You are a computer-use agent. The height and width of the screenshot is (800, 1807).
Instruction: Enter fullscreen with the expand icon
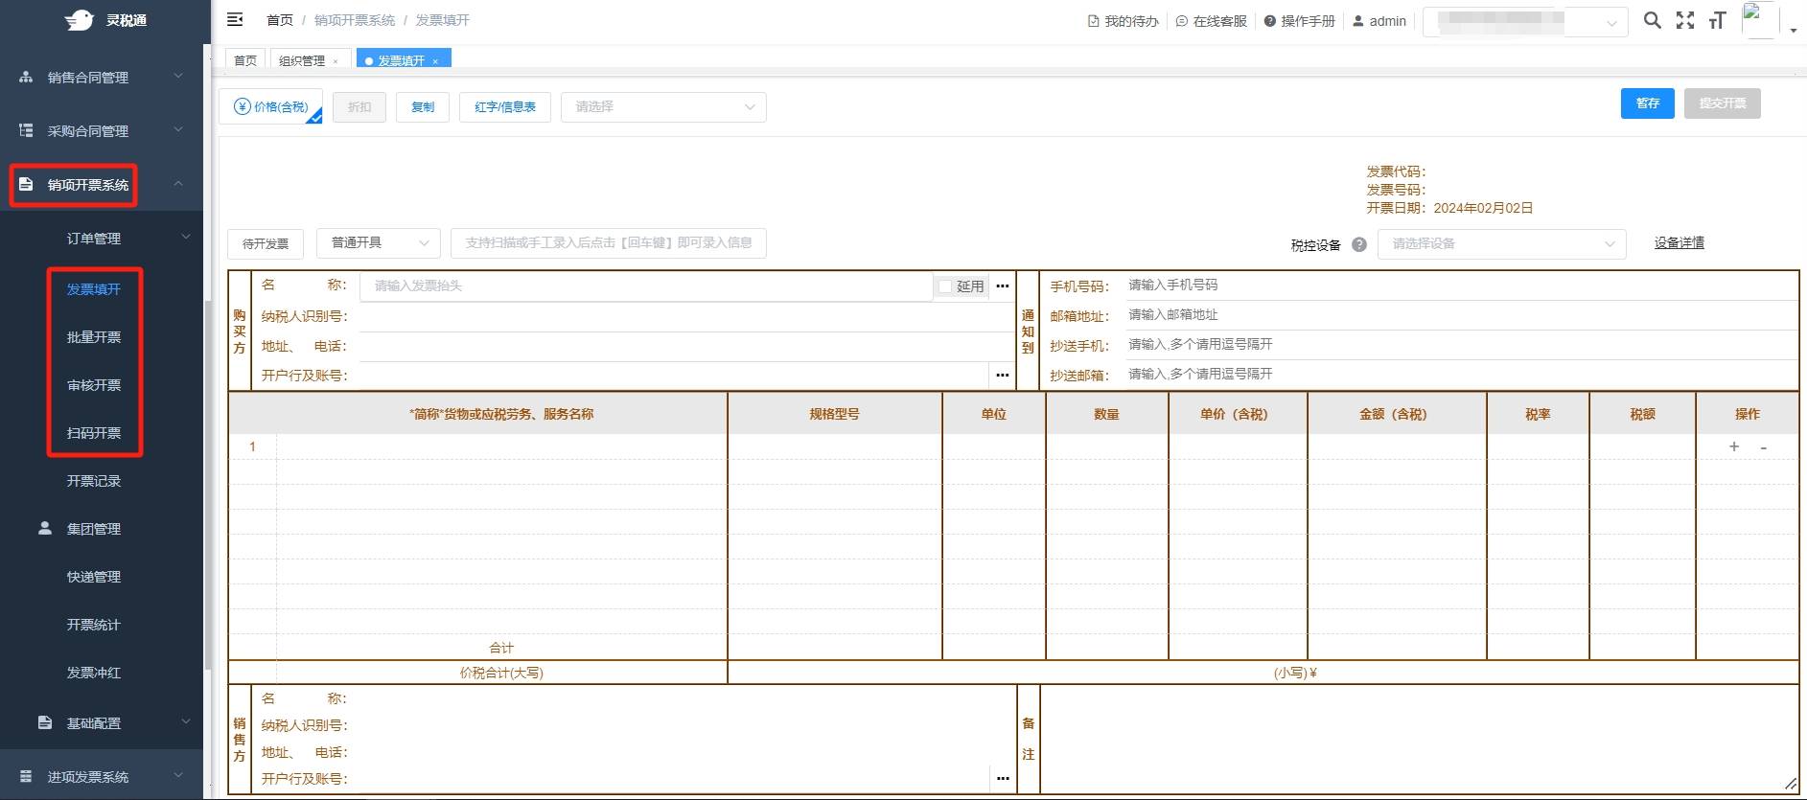(1684, 20)
